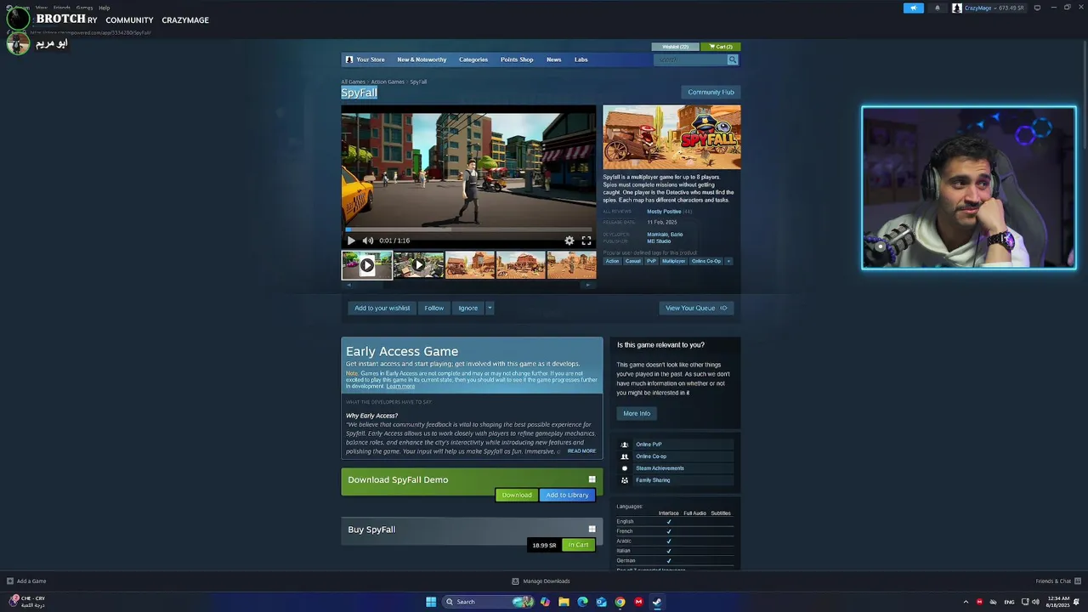Image resolution: width=1088 pixels, height=612 pixels.
Task: Click the Action Games breadcrumb
Action: point(388,82)
